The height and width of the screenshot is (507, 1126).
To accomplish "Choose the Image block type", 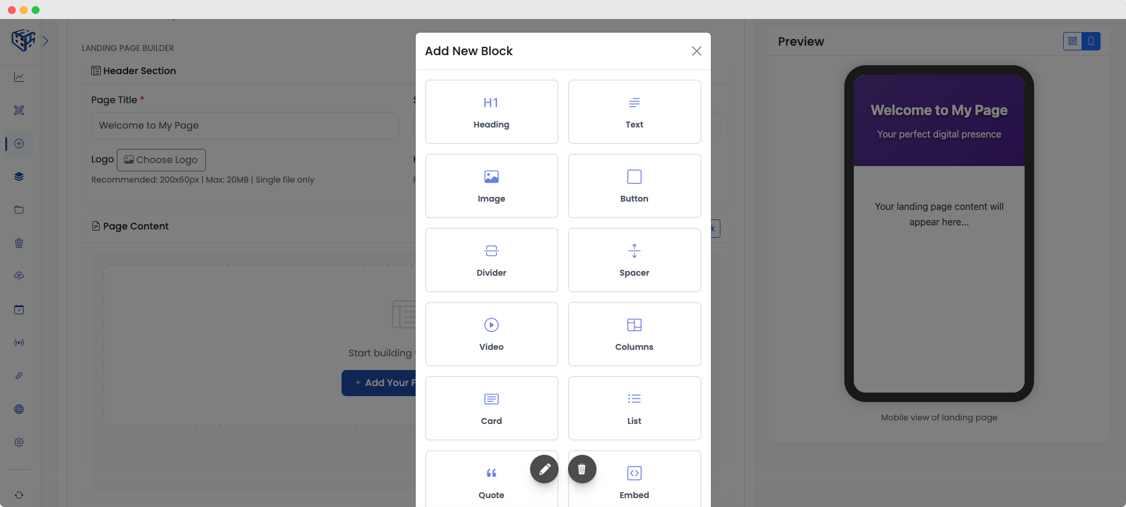I will tap(492, 186).
